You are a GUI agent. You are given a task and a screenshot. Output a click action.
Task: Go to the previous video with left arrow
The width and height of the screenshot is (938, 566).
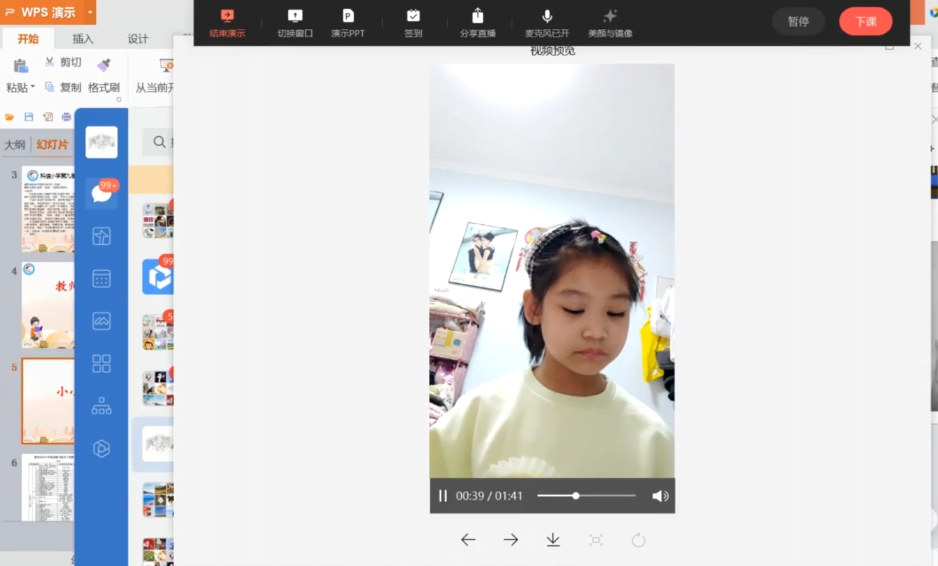468,540
